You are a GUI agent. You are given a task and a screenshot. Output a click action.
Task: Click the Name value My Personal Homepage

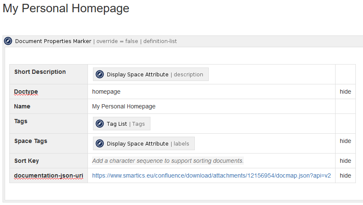[124, 106]
